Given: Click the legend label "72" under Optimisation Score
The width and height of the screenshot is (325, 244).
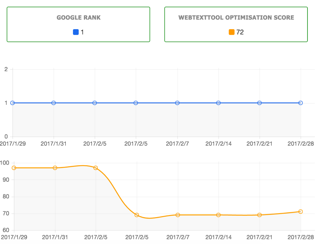Looking at the screenshot, I should coord(240,32).
